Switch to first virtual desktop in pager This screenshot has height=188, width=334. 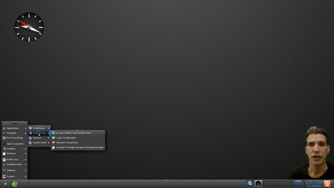pyautogui.click(x=270, y=183)
